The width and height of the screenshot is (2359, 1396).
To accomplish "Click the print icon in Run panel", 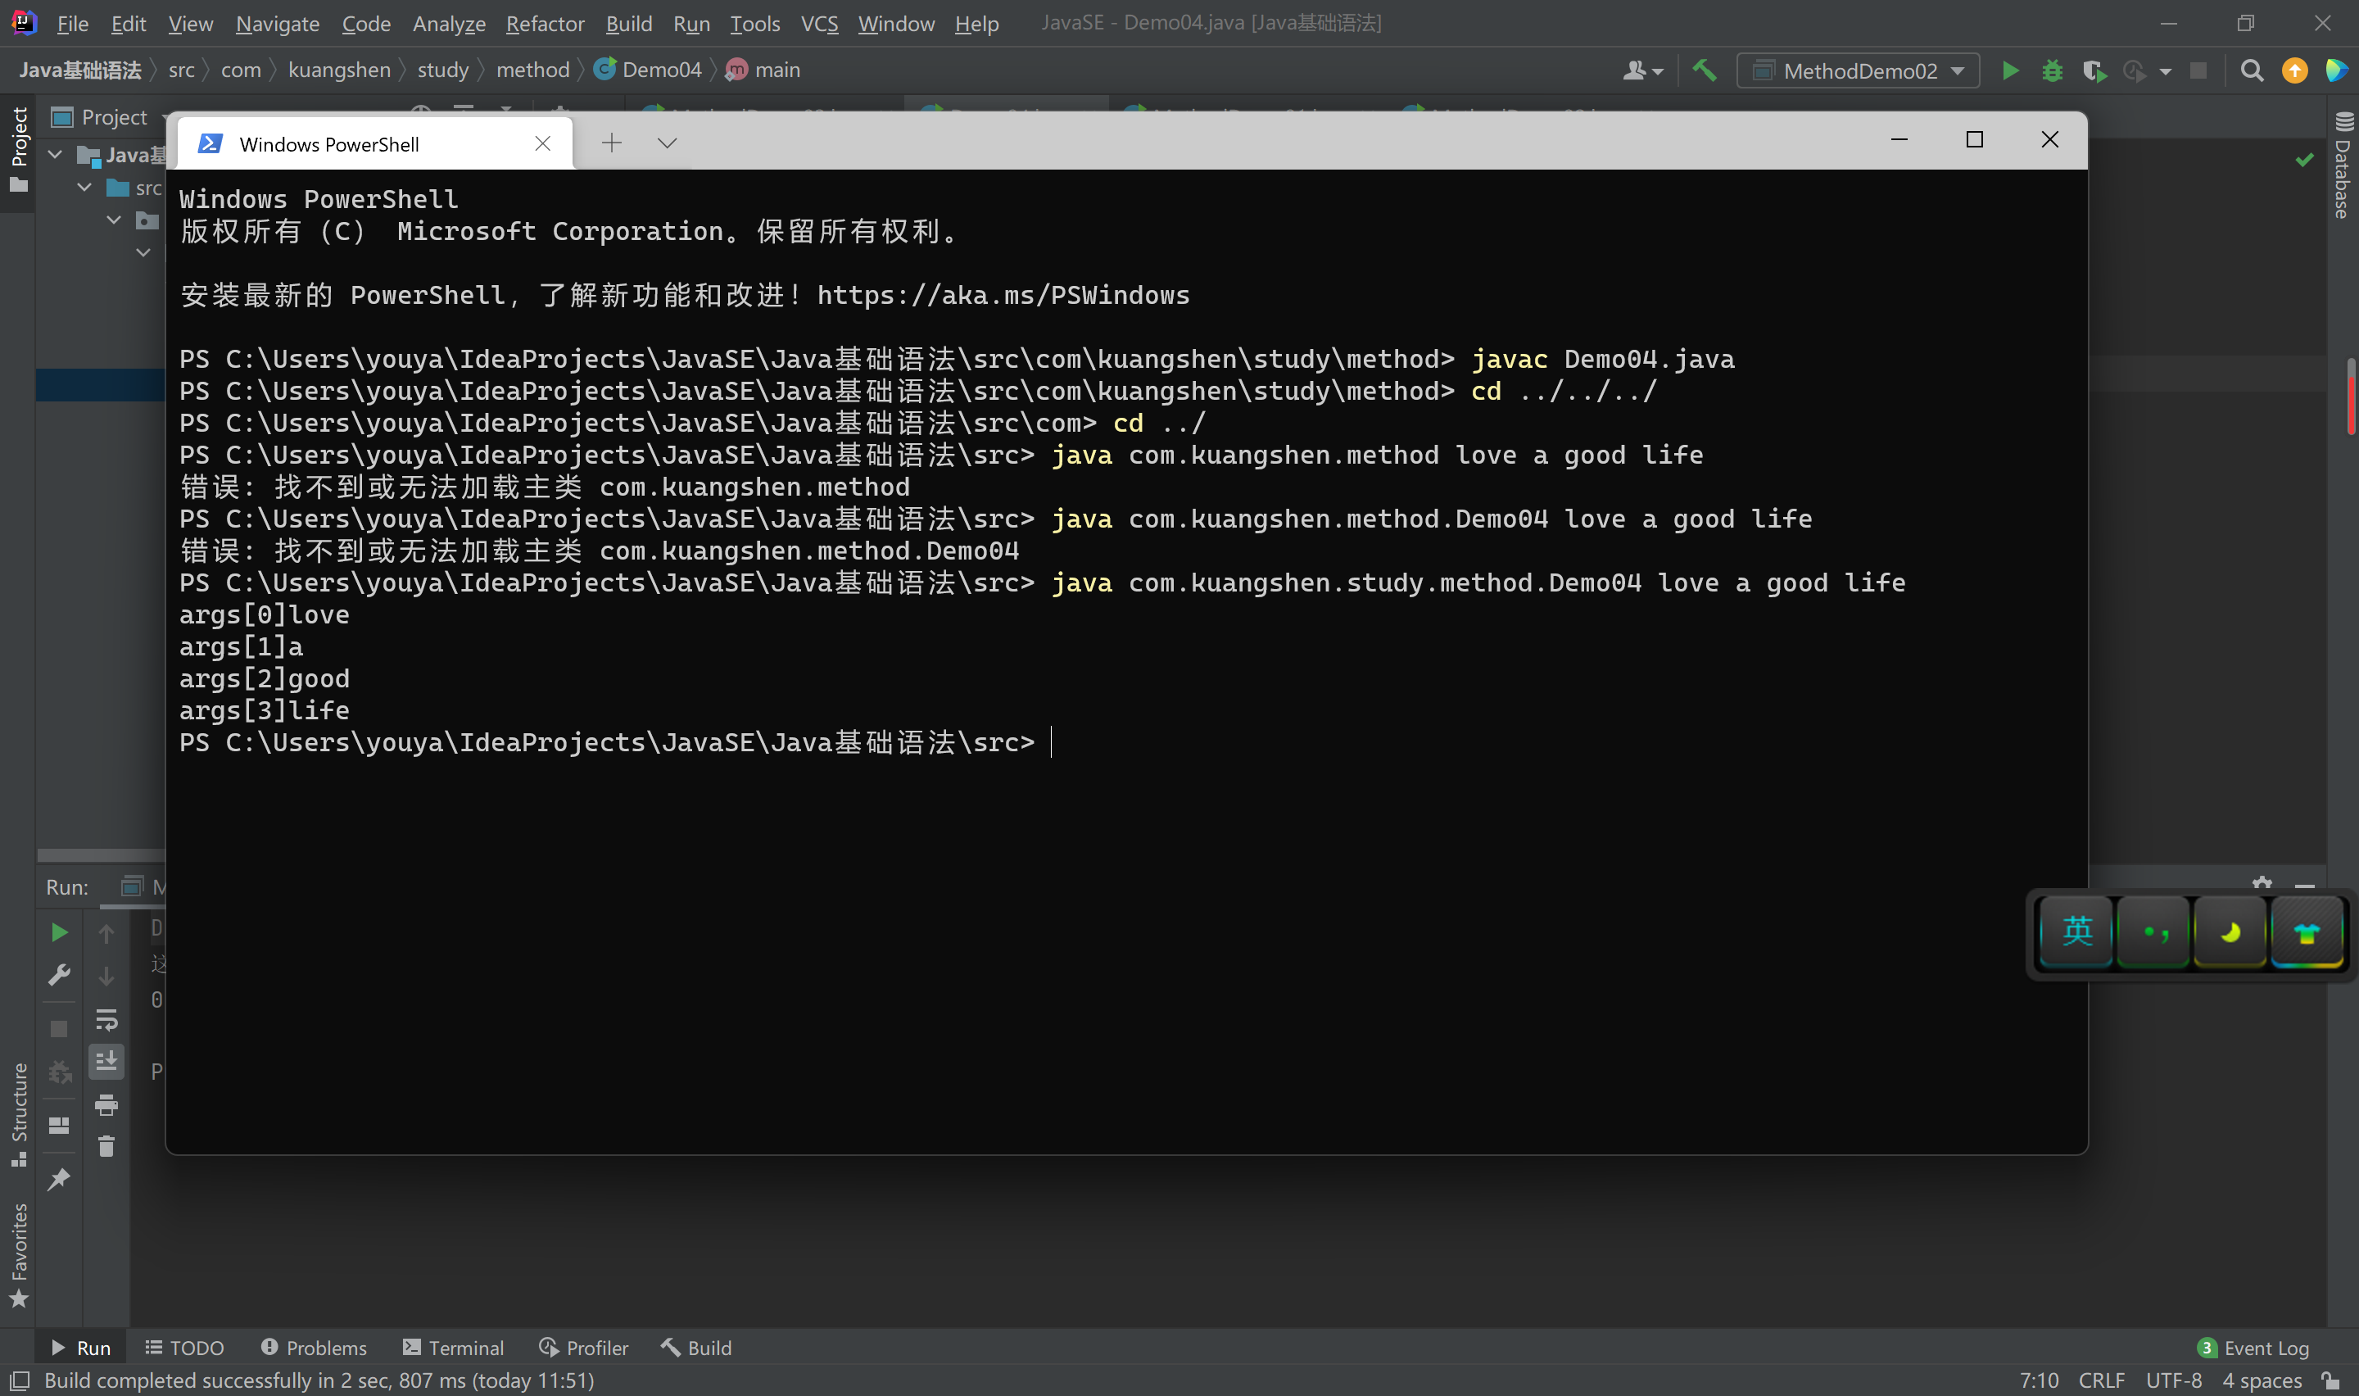I will pyautogui.click(x=106, y=1104).
